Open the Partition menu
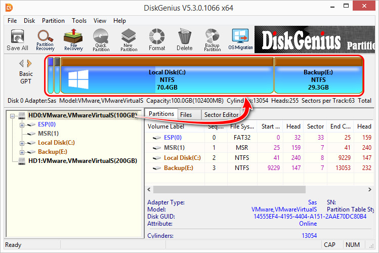 pyautogui.click(x=53, y=21)
